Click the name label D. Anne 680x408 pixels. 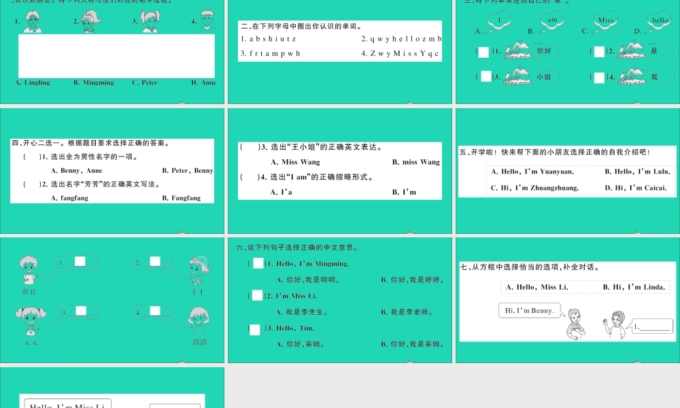click(204, 82)
